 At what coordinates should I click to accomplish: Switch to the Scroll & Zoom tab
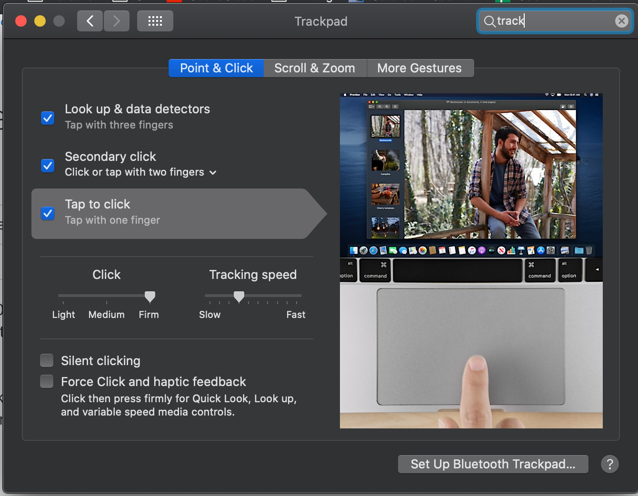[315, 68]
